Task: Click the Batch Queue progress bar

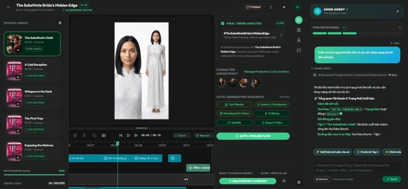Action: (34, 175)
